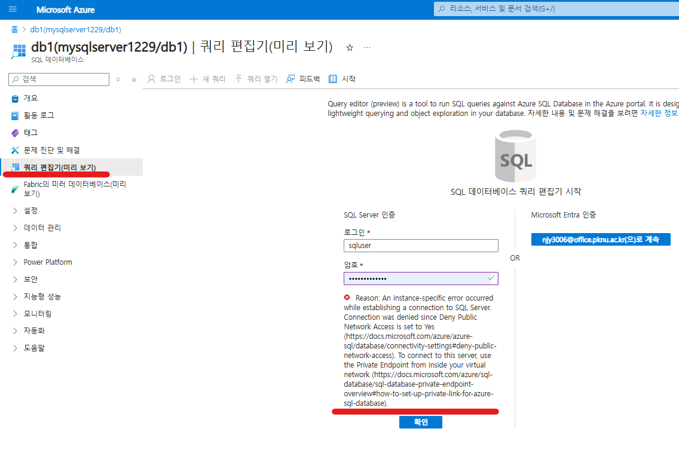Click 쿼리 열기 toolbar button

(256, 79)
